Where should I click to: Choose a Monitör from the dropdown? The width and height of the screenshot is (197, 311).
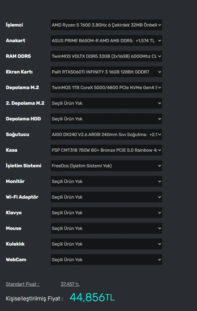[106, 181]
